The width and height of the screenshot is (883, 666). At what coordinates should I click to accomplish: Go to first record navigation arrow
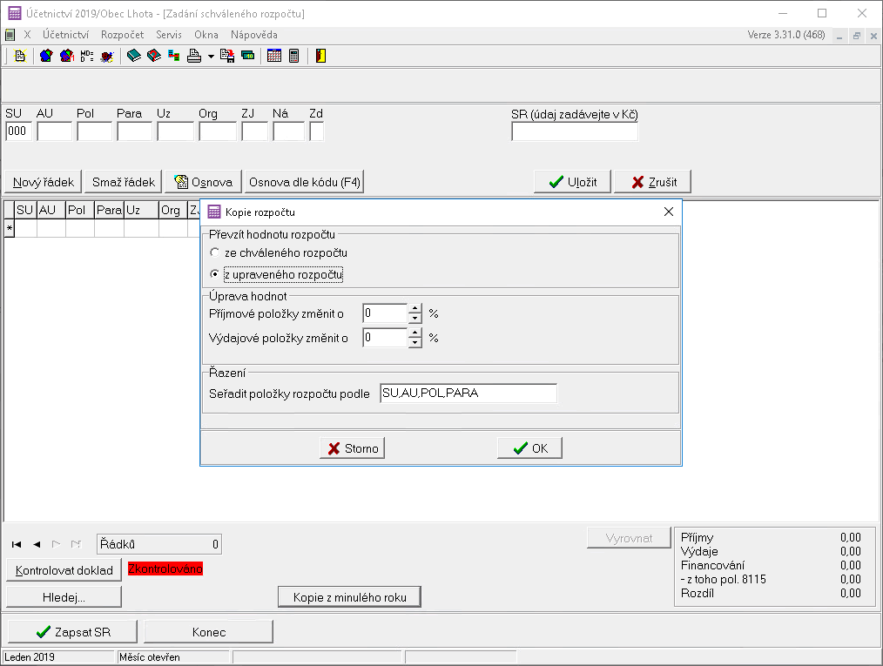(x=17, y=544)
